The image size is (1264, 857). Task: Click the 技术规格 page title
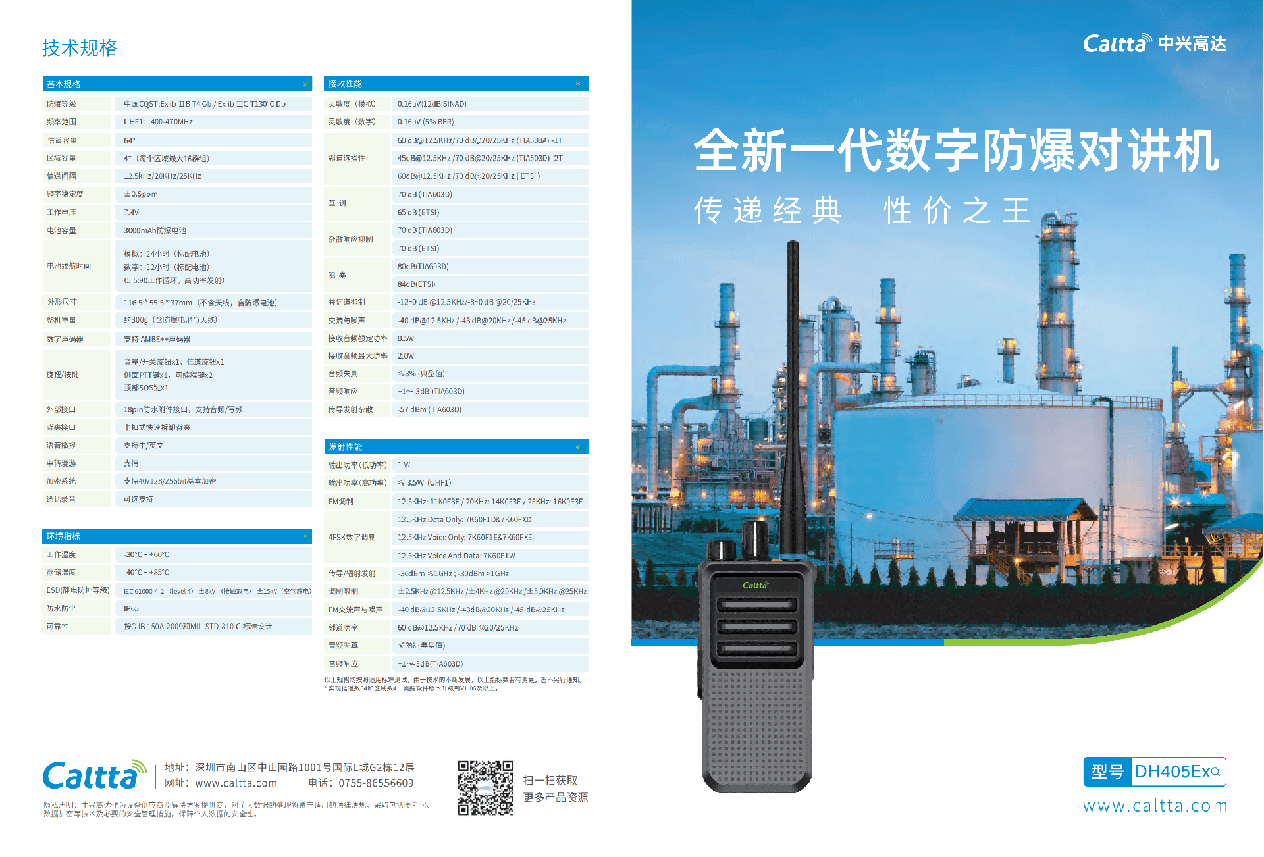pyautogui.click(x=80, y=47)
